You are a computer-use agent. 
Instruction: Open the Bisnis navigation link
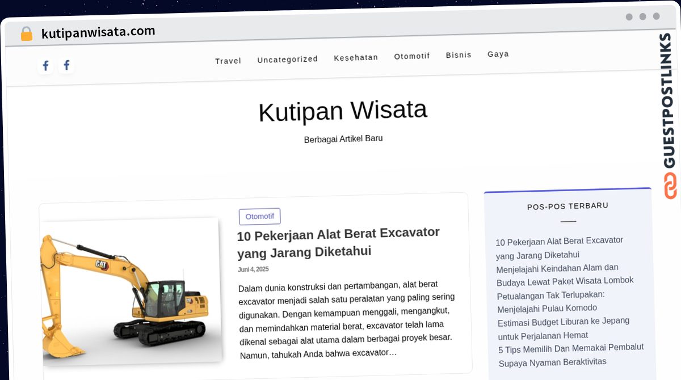click(459, 55)
